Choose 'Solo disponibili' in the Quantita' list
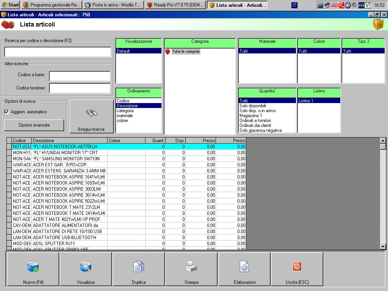 pyautogui.click(x=253, y=106)
